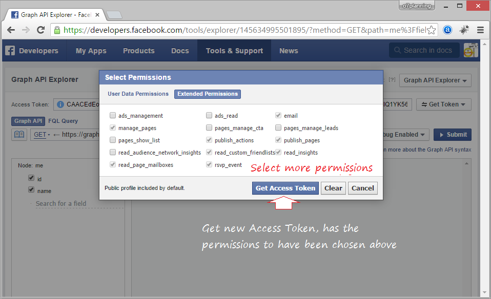Uncheck the read_page_mailboxes permission
The width and height of the screenshot is (491, 299).
[x=113, y=164]
